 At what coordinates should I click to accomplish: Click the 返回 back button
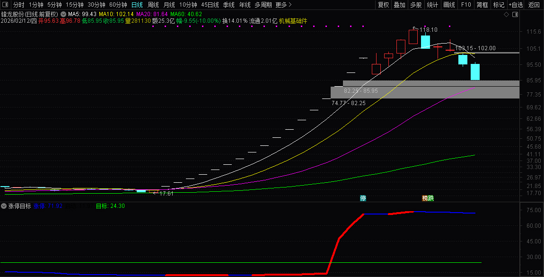coord(534,5)
